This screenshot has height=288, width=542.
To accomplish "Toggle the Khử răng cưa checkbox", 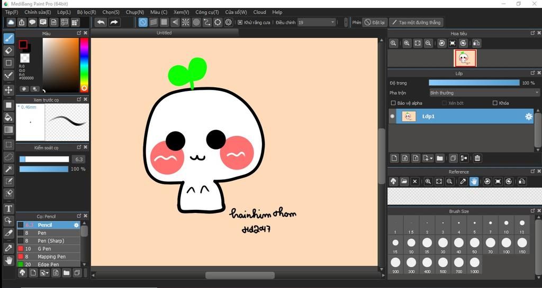I will [x=240, y=22].
